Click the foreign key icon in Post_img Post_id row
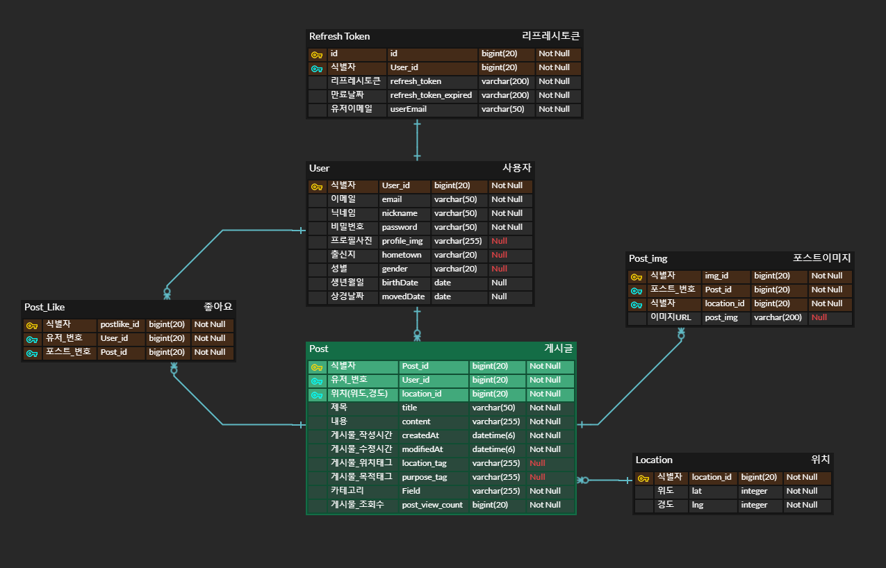The width and height of the screenshot is (886, 568). [x=637, y=290]
